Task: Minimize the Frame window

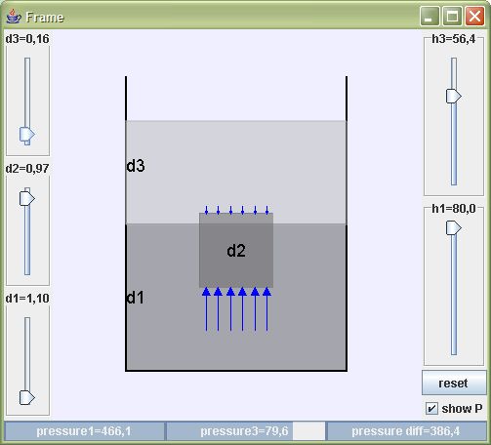Action: (x=430, y=16)
